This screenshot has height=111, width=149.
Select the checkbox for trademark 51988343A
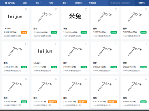pos(56,9)
